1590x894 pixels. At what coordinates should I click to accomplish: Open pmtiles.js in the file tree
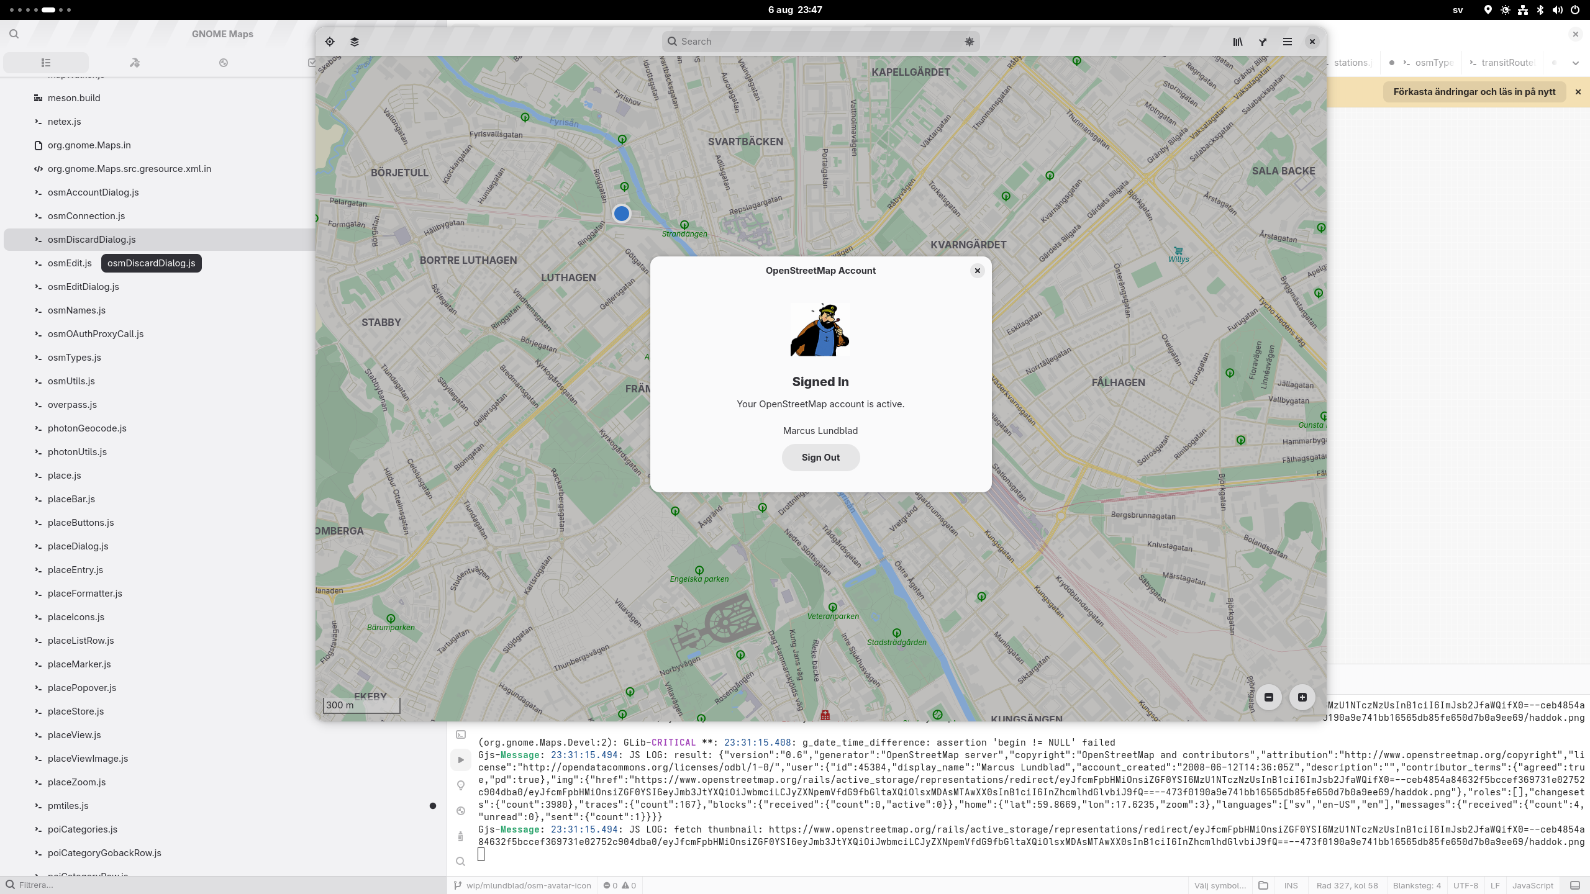(68, 806)
